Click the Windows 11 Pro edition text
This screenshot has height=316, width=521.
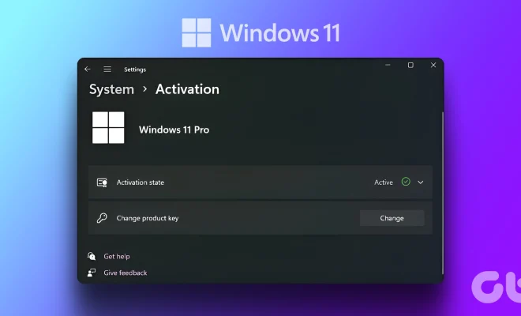point(174,130)
